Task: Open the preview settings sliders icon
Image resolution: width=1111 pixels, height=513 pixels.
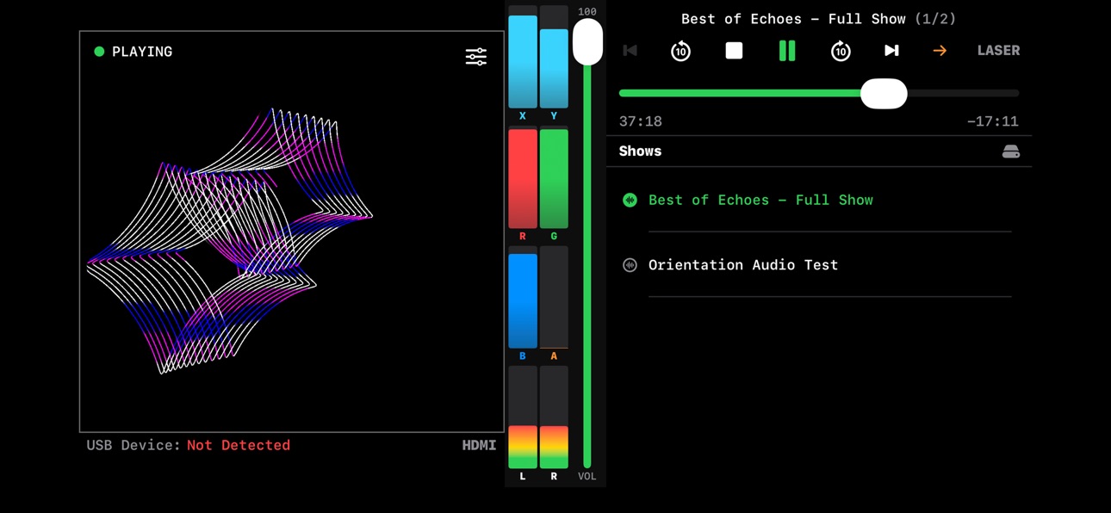Action: click(476, 57)
